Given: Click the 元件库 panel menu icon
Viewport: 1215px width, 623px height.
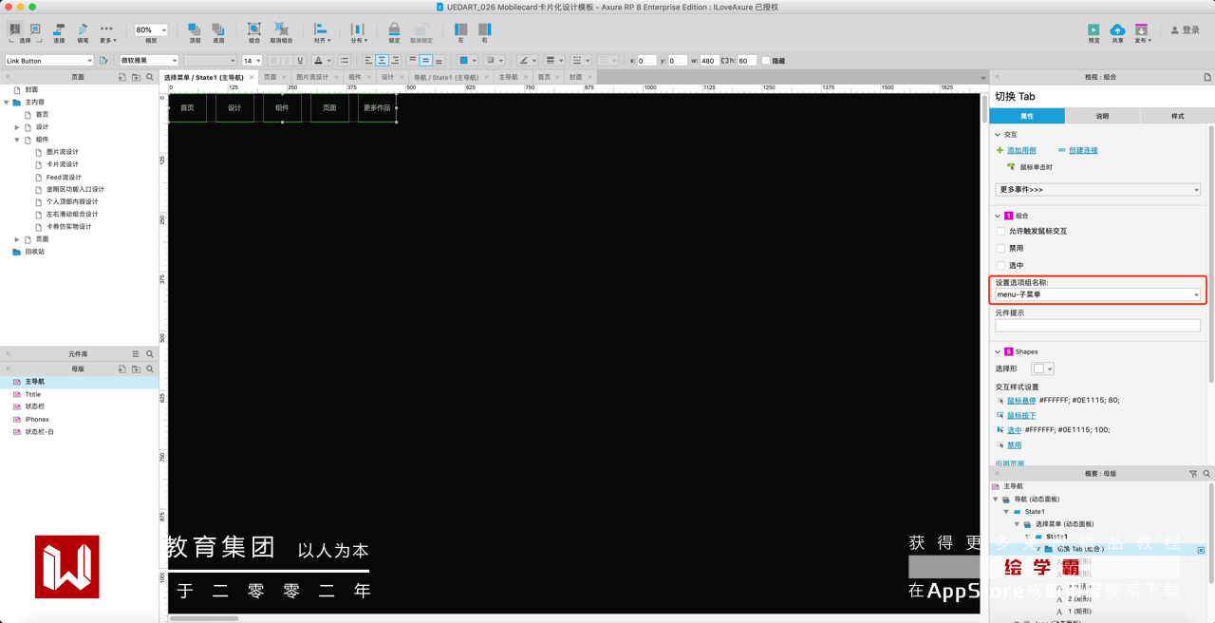Looking at the screenshot, I should (x=136, y=354).
